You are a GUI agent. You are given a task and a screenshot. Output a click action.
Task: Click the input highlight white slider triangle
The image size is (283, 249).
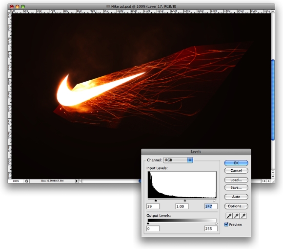pos(214,201)
